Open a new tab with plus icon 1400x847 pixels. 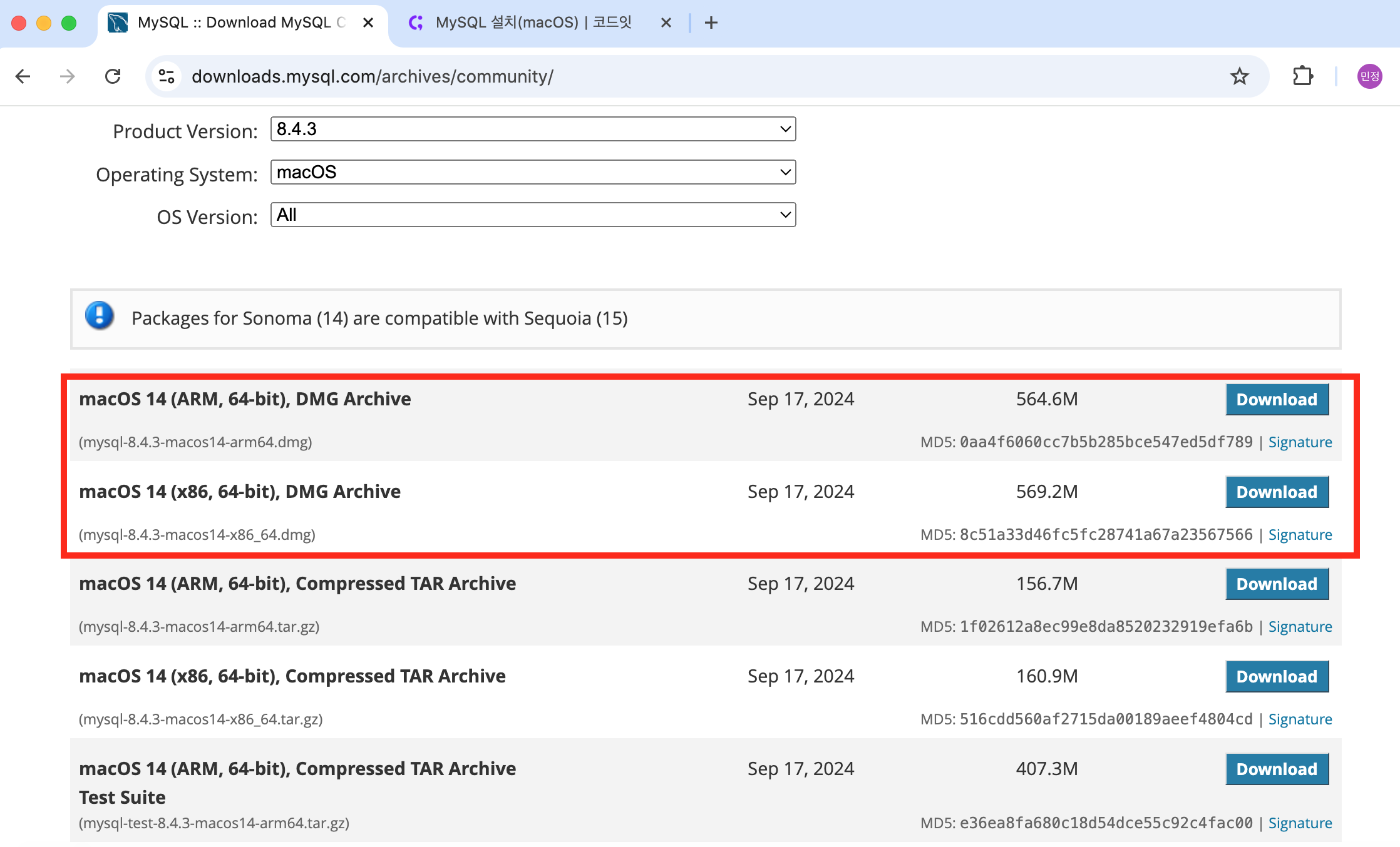pos(711,23)
